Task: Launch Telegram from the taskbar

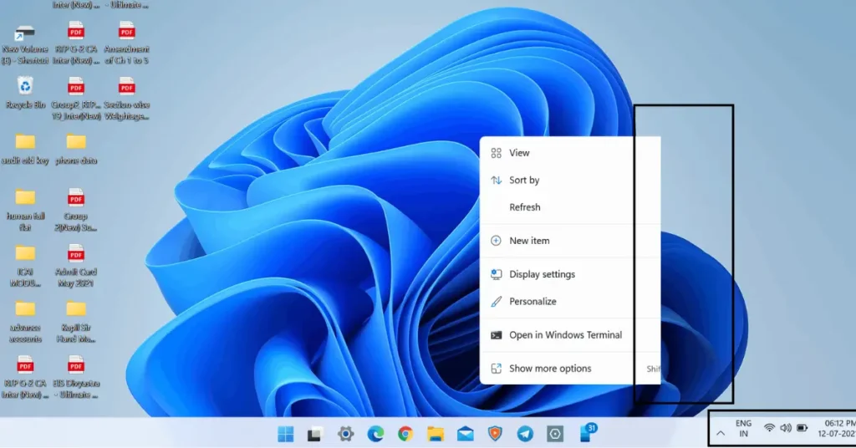Action: point(525,434)
